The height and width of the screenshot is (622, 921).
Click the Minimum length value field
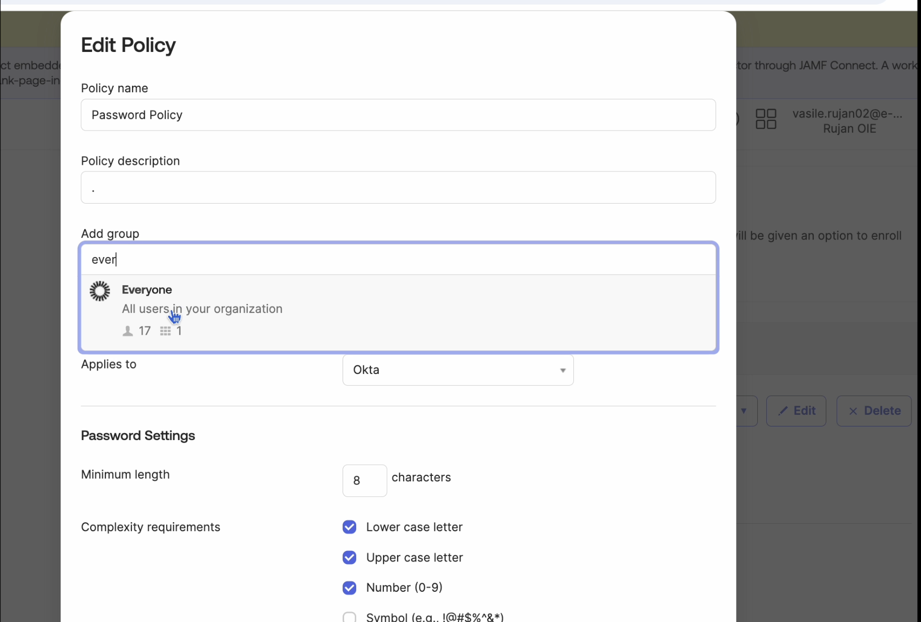[364, 480]
